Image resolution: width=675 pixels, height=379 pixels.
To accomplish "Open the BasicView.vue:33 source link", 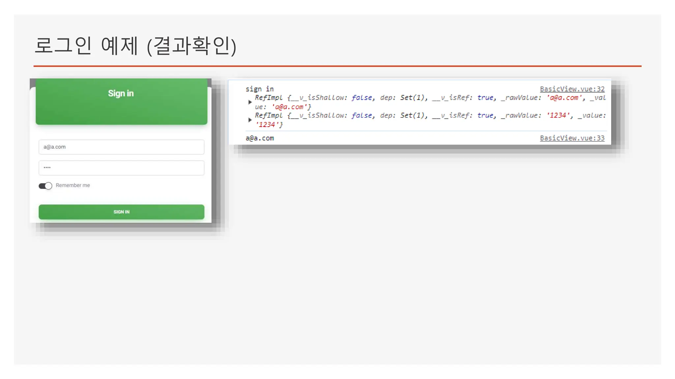I will tap(572, 138).
